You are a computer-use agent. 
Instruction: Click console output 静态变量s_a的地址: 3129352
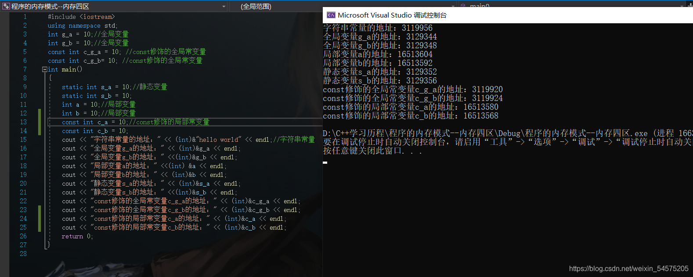380,72
